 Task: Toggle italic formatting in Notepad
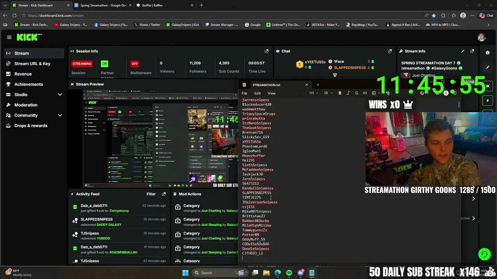coord(348,93)
